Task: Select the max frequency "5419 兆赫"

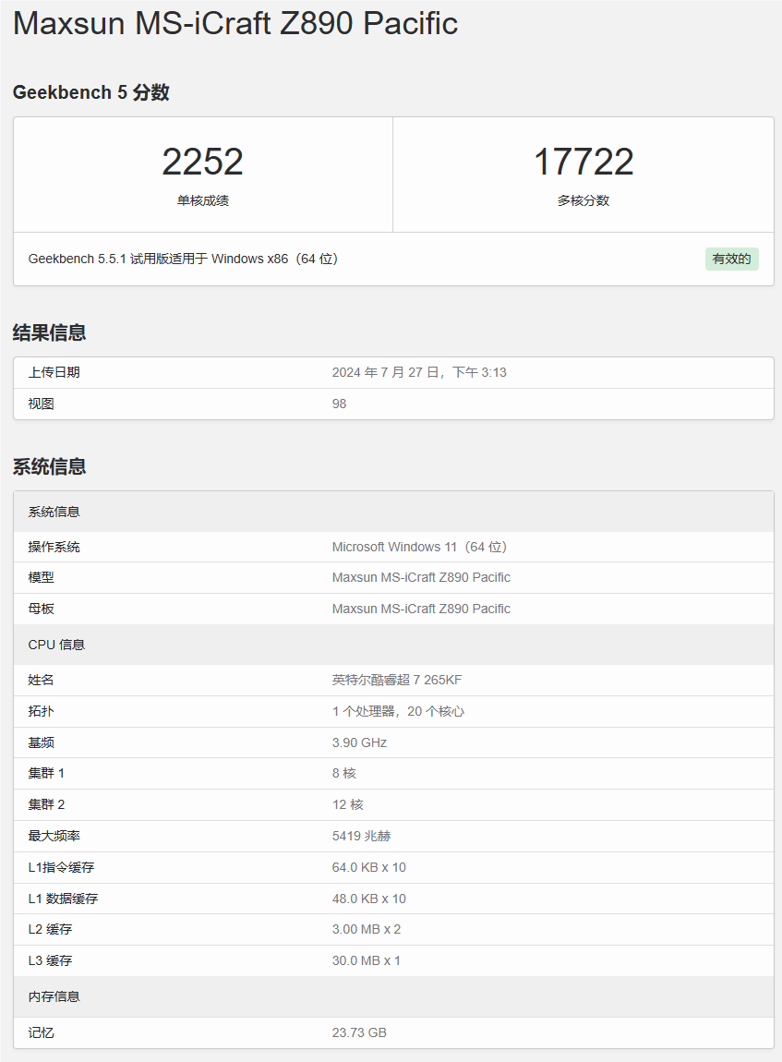Action: (x=362, y=836)
